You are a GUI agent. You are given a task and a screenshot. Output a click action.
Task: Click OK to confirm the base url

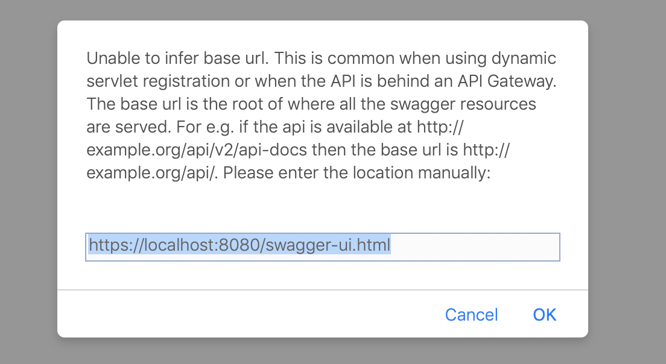pos(544,315)
